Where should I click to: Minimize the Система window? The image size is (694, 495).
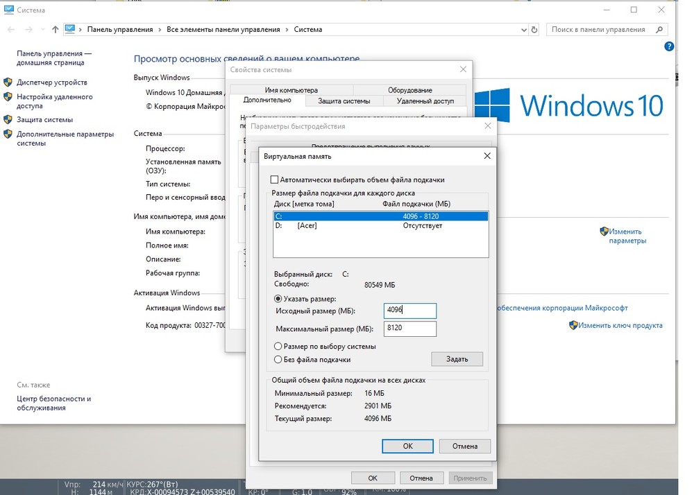(x=607, y=10)
